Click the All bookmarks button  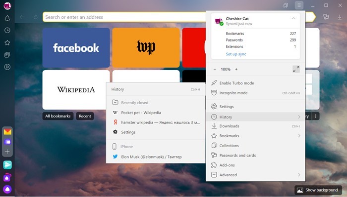pyautogui.click(x=58, y=116)
